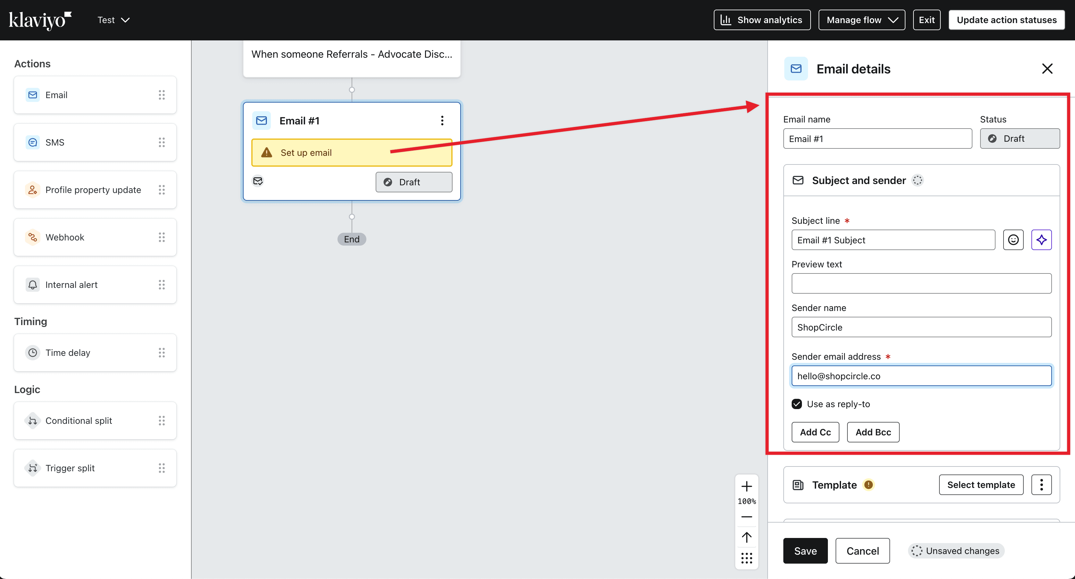Viewport: 1075px width, 579px height.
Task: Click the AI subject line assistant icon
Action: point(1041,239)
